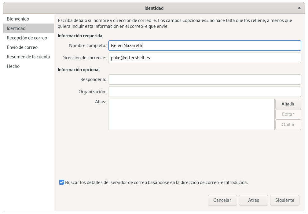Select Bienvenido in the sidebar
The height and width of the screenshot is (214, 308).
(18, 19)
